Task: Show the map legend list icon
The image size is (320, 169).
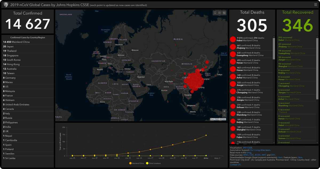Action: (220, 13)
